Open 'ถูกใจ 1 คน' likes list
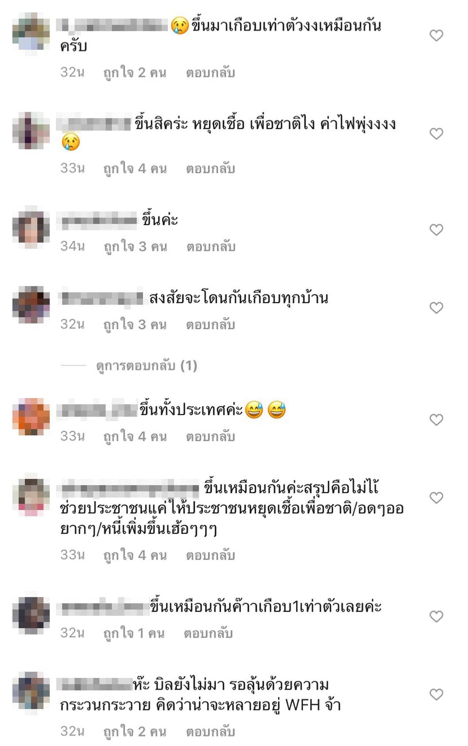 [x=134, y=633]
